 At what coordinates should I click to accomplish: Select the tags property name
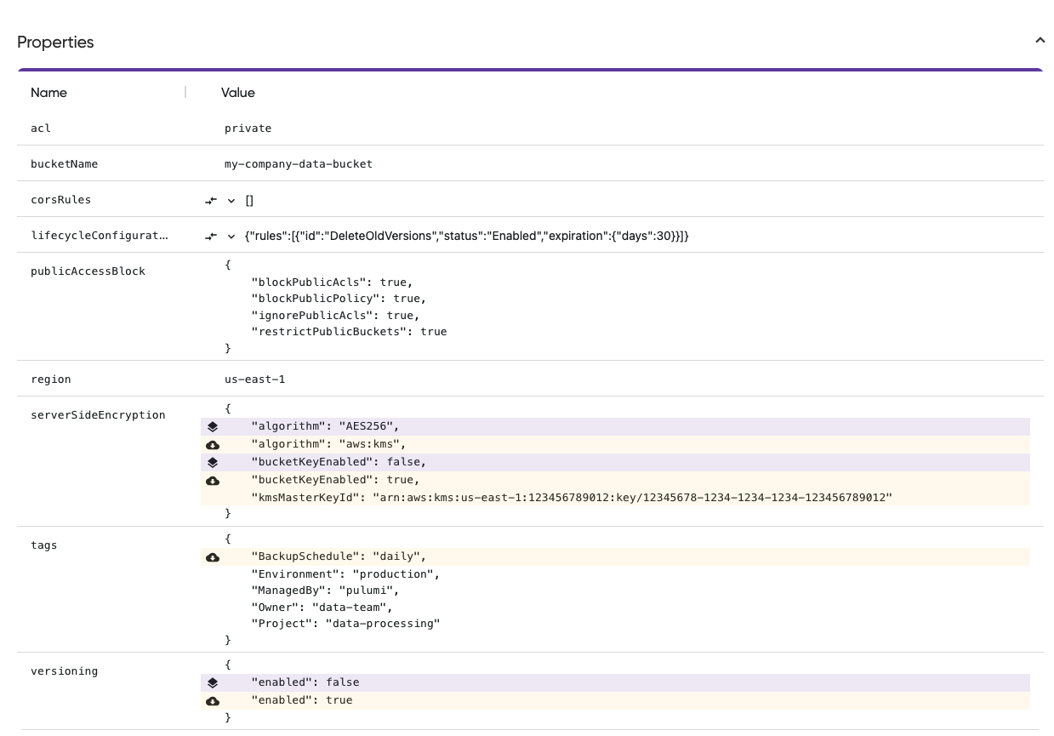click(44, 545)
